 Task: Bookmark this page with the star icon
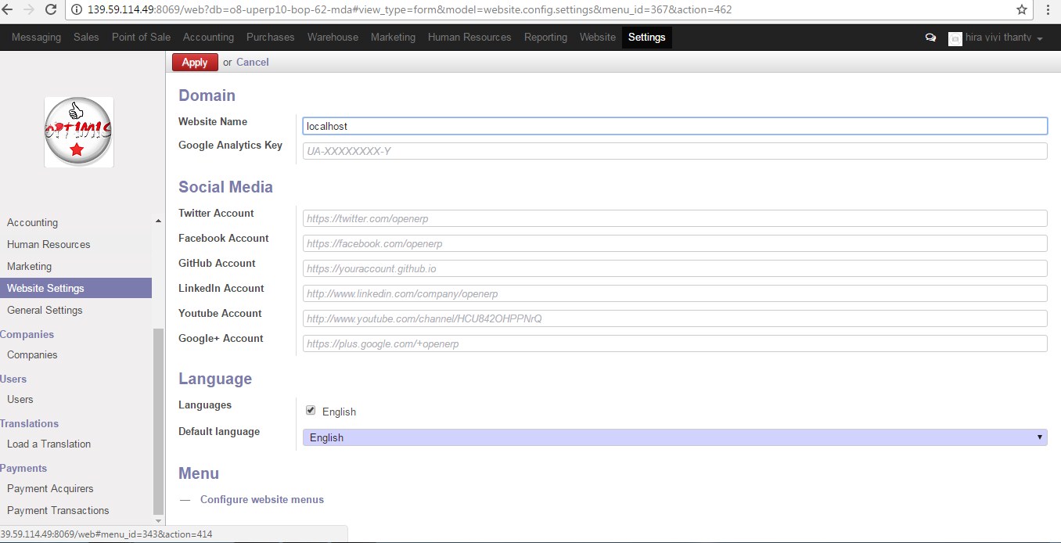[1022, 9]
